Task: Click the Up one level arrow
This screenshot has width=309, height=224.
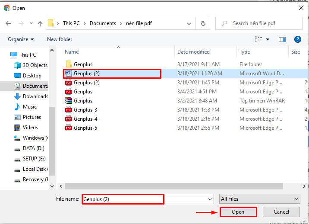Action: (40, 23)
